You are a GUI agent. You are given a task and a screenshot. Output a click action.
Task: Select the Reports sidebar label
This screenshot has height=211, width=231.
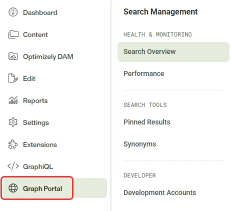[x=35, y=100]
